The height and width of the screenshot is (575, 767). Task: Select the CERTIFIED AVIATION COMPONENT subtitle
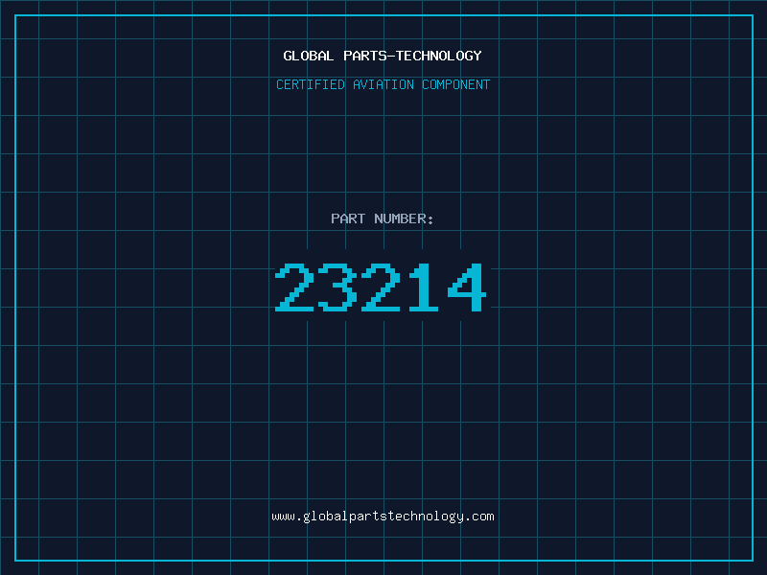[383, 84]
